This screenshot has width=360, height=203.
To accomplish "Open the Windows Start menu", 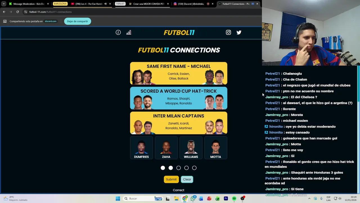I will click(118, 198).
